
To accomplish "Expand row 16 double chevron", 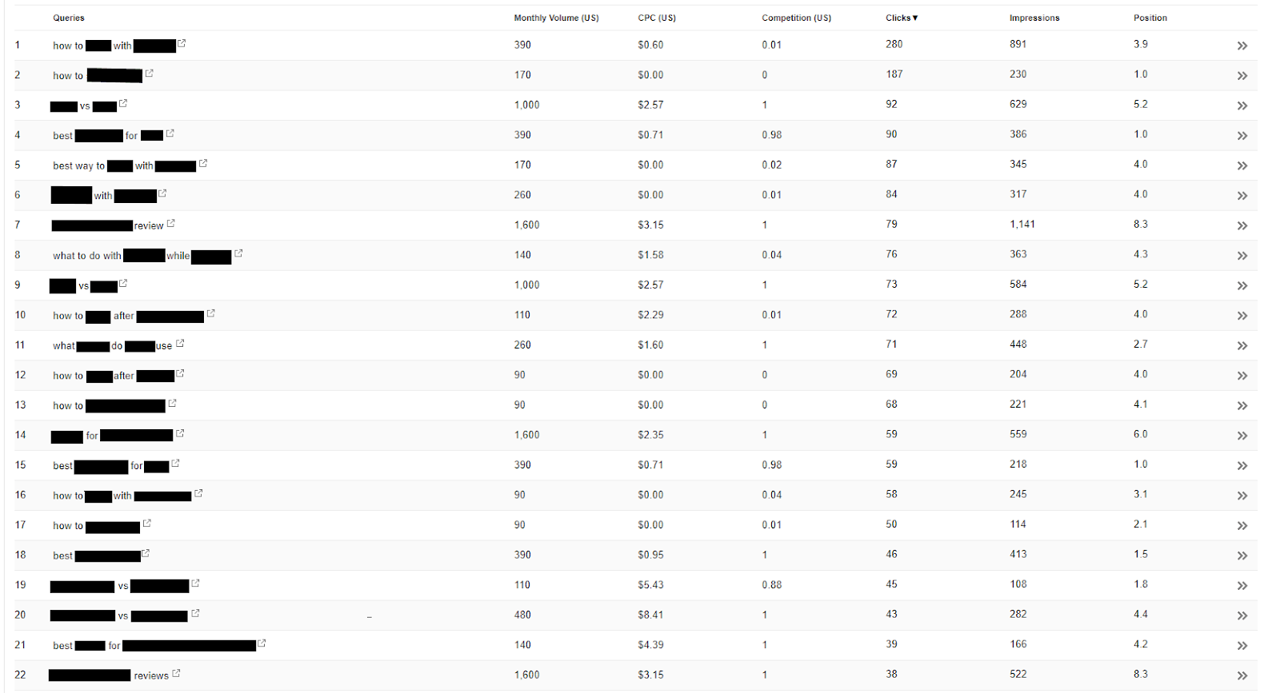I will coord(1242,496).
